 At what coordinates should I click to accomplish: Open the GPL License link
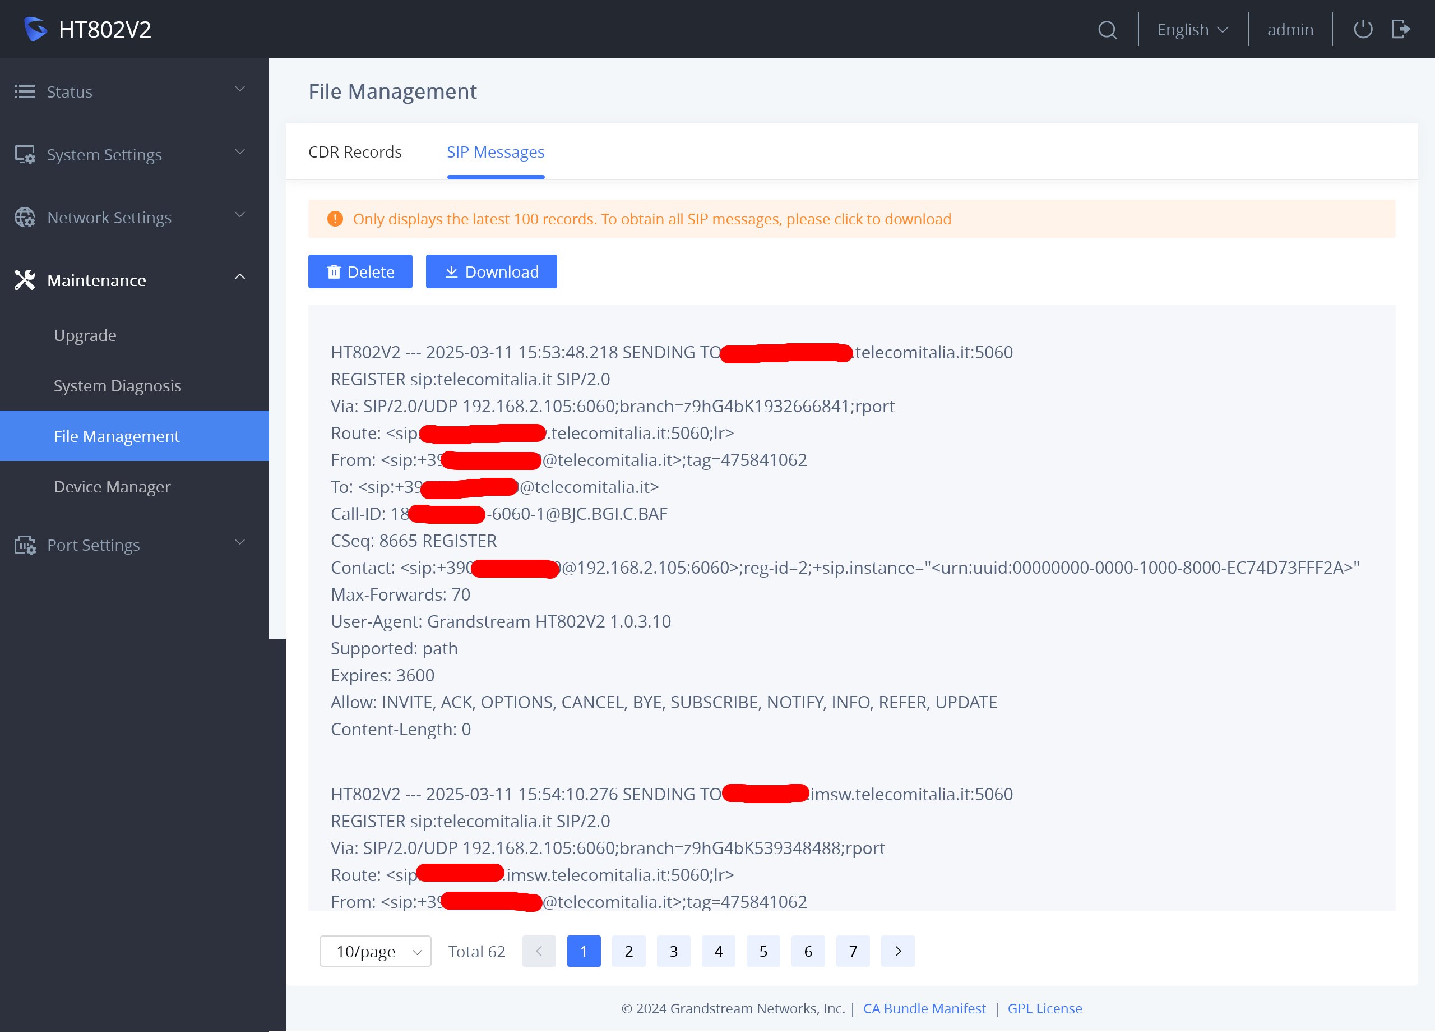(1045, 1008)
